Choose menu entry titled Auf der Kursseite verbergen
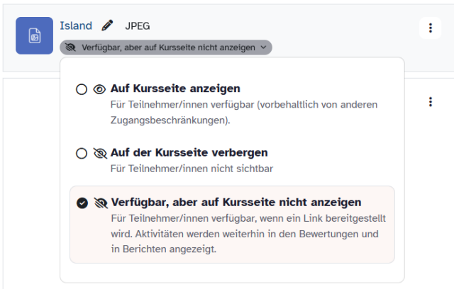 tap(189, 153)
